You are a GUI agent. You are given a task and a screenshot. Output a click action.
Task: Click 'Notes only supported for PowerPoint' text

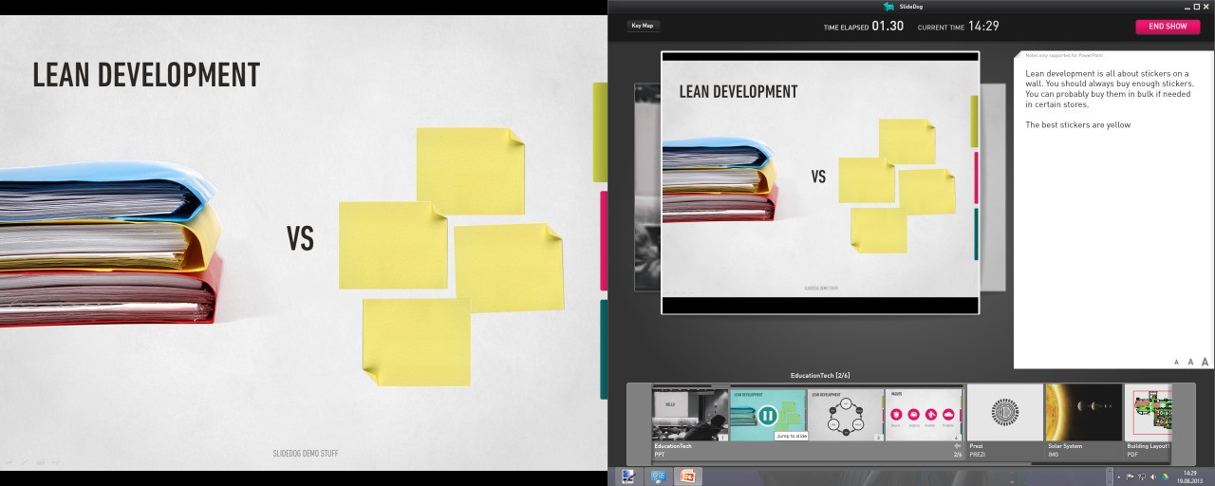pos(1064,56)
